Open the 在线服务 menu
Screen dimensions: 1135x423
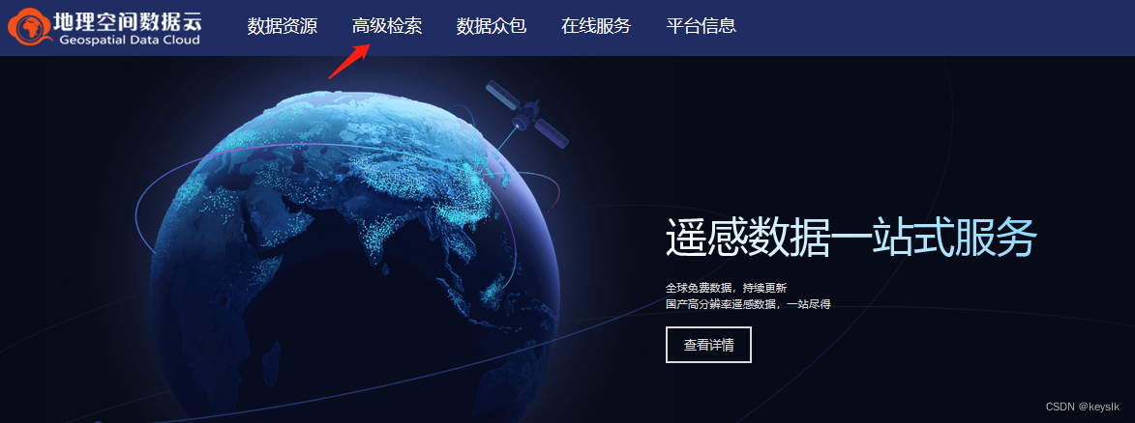click(596, 27)
